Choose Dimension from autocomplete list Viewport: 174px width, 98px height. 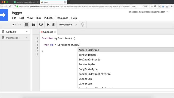[x=126, y=79]
